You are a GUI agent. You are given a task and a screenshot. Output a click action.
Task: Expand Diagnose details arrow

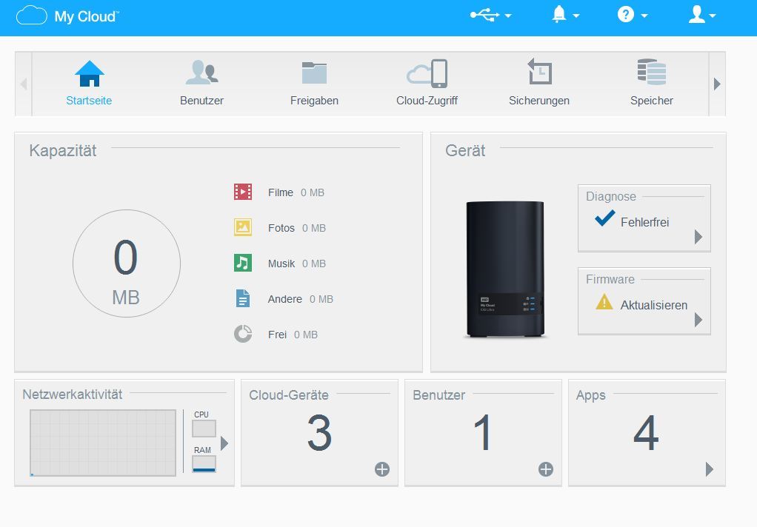tap(698, 237)
